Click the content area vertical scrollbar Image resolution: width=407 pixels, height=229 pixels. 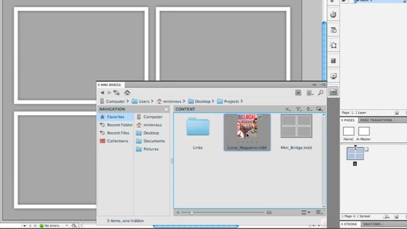[324, 160]
